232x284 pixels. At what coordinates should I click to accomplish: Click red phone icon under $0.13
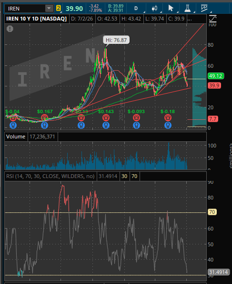[81, 118]
